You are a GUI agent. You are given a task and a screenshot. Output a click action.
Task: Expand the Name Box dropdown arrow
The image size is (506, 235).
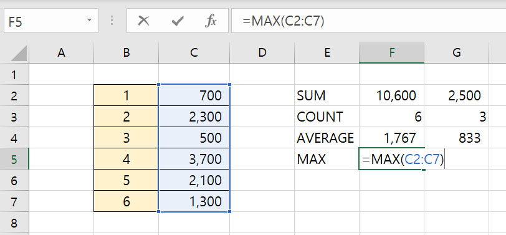(89, 21)
